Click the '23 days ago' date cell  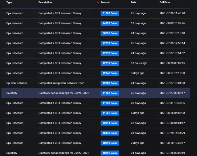pyautogui.click(x=138, y=133)
